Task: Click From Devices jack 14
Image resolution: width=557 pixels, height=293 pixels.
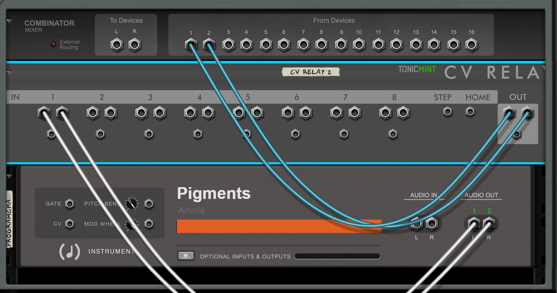Action: 434,45
